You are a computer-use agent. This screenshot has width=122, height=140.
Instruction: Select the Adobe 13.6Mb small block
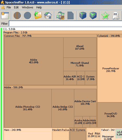[x=86, y=122]
